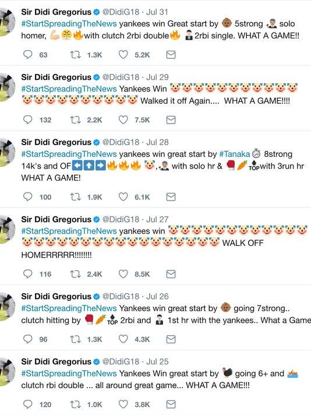The height and width of the screenshot is (415, 311).
Task: Open Sir Didi Gregorius name on Jul 28 tweet
Action: tap(56, 142)
